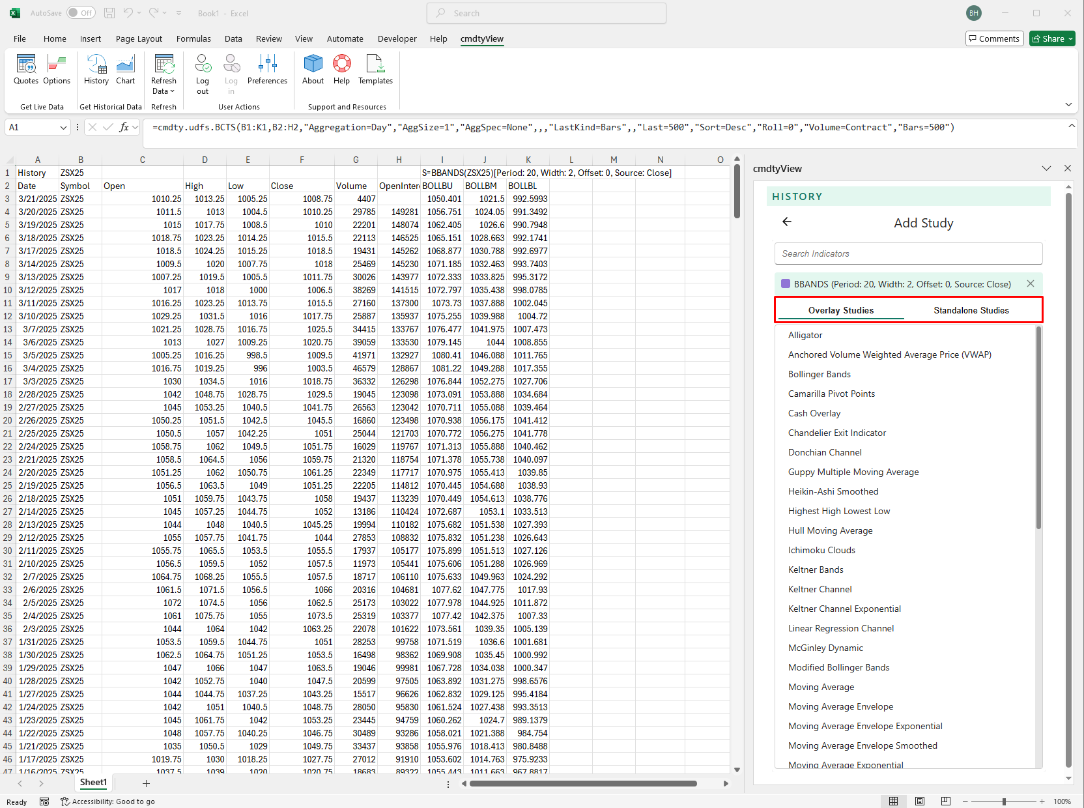The width and height of the screenshot is (1084, 808).
Task: Click the Undo arrow in title bar
Action: pyautogui.click(x=128, y=13)
